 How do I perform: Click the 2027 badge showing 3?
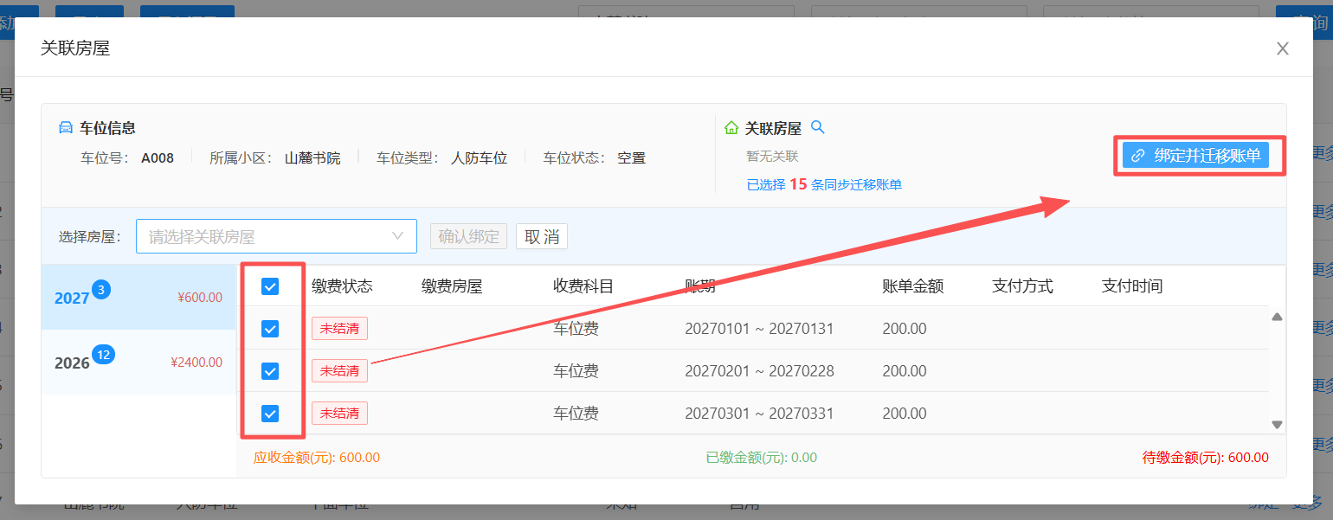point(101,290)
